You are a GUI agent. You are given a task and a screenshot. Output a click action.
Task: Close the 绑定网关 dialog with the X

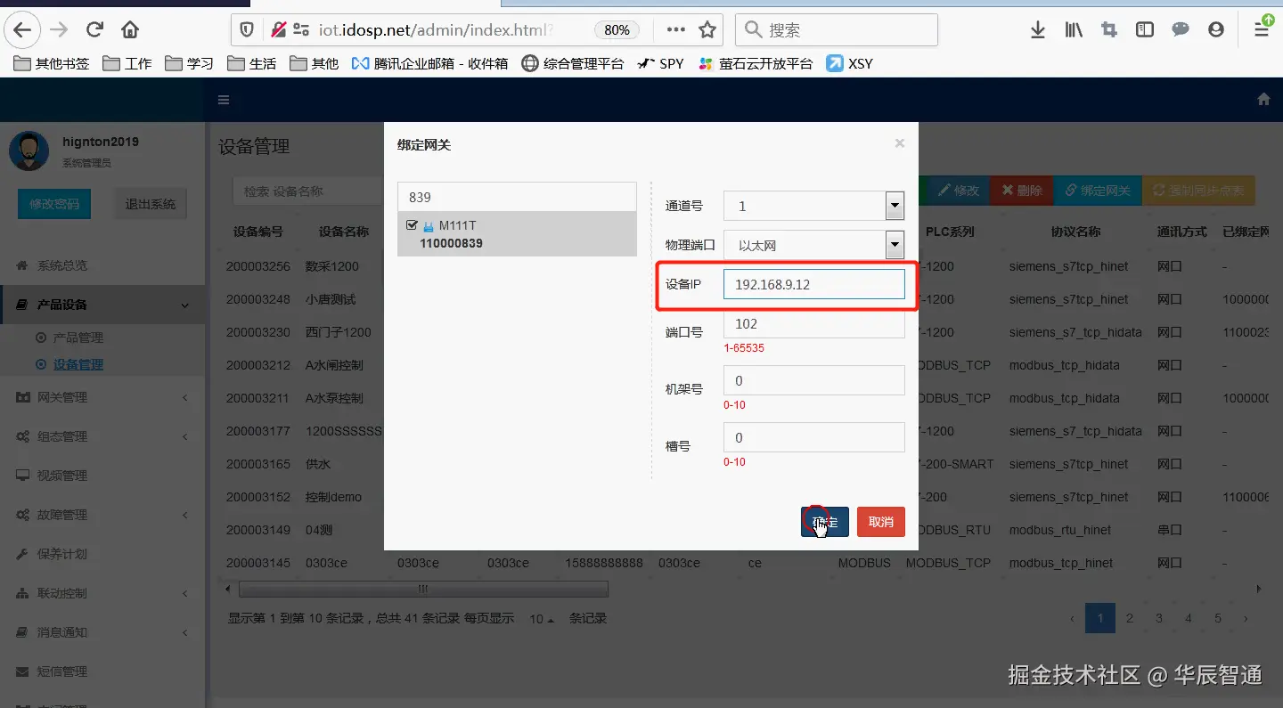pyautogui.click(x=900, y=142)
